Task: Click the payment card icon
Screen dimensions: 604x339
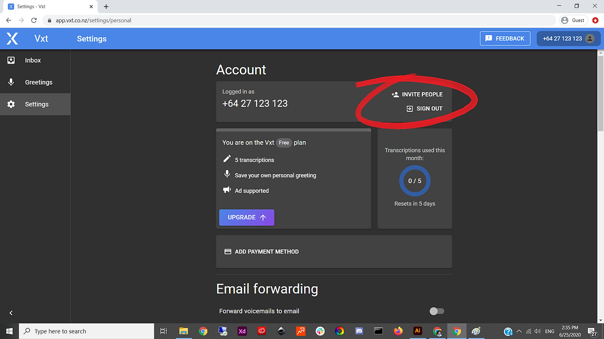Action: tap(228, 252)
